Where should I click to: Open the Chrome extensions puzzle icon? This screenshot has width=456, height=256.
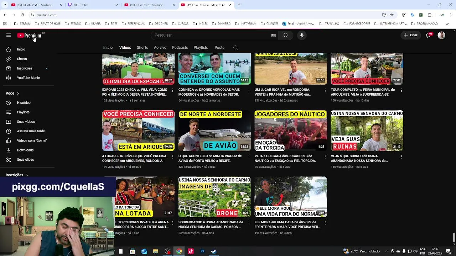[429, 15]
